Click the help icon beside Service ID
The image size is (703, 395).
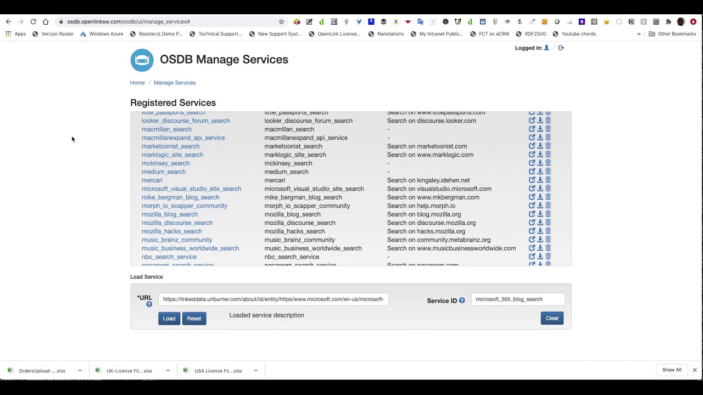[x=462, y=301]
